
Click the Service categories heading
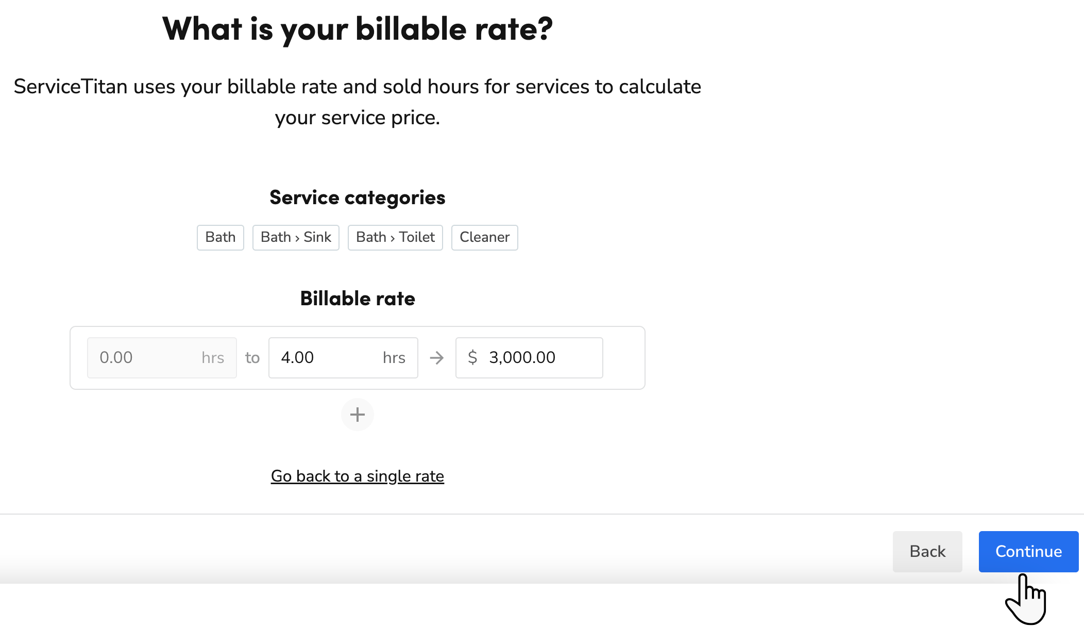[357, 197]
